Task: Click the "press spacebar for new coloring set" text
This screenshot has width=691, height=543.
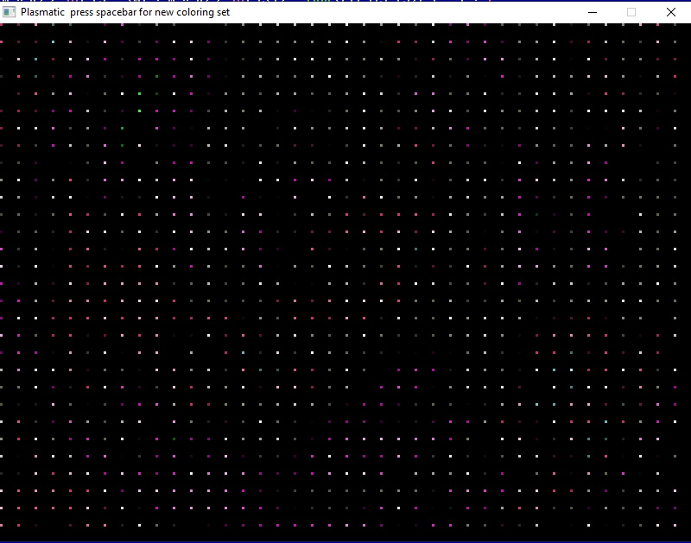Action: [149, 12]
